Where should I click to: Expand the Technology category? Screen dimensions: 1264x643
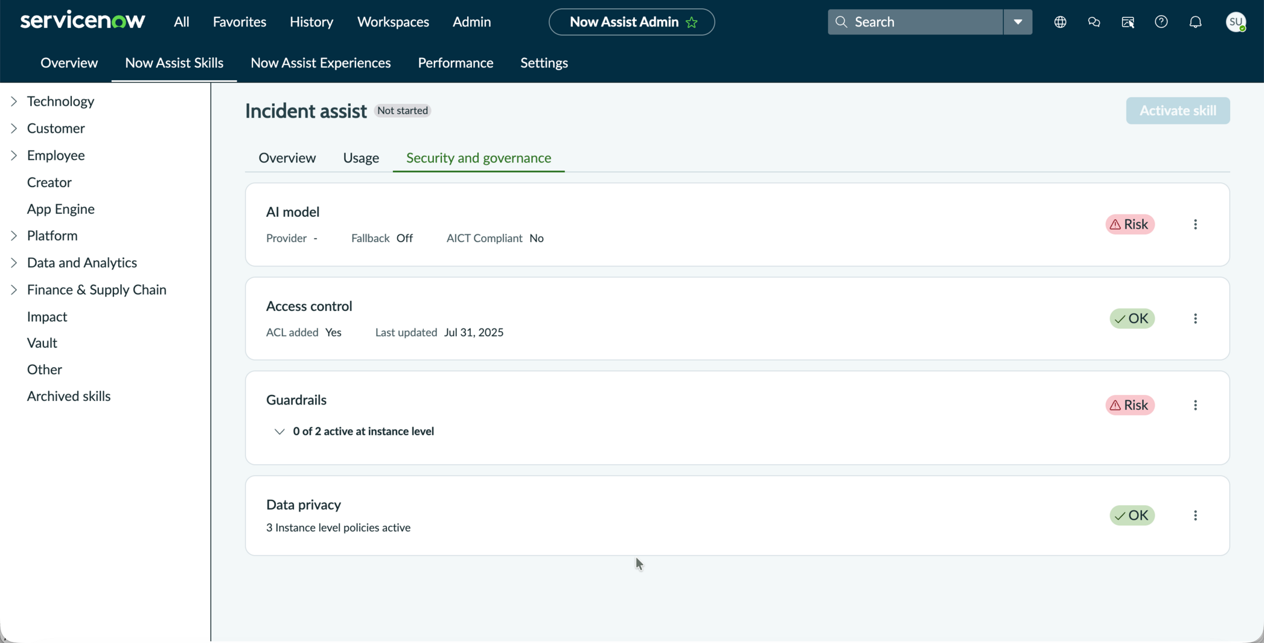tap(14, 101)
